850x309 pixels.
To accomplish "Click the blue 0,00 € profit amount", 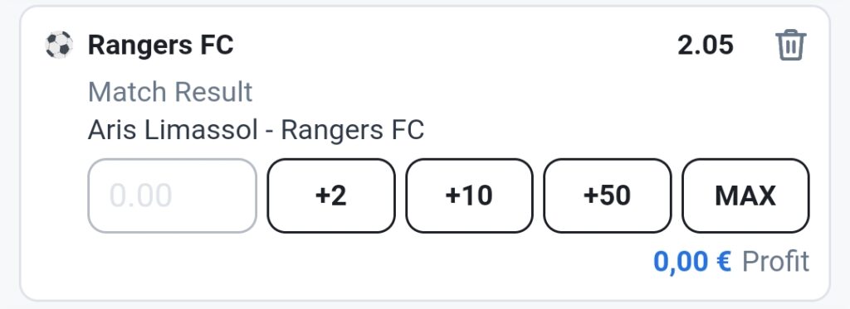I will tap(692, 262).
